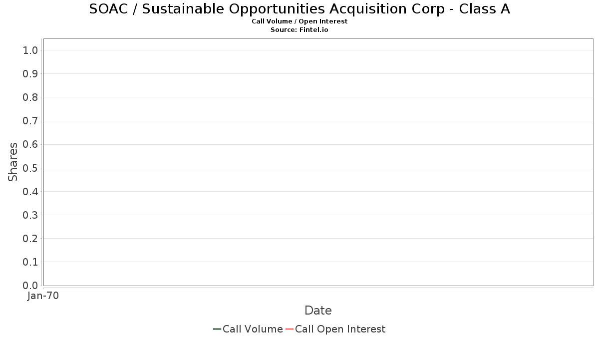
Task: Select the 0.6 y-axis tick label
Action: pos(30,144)
